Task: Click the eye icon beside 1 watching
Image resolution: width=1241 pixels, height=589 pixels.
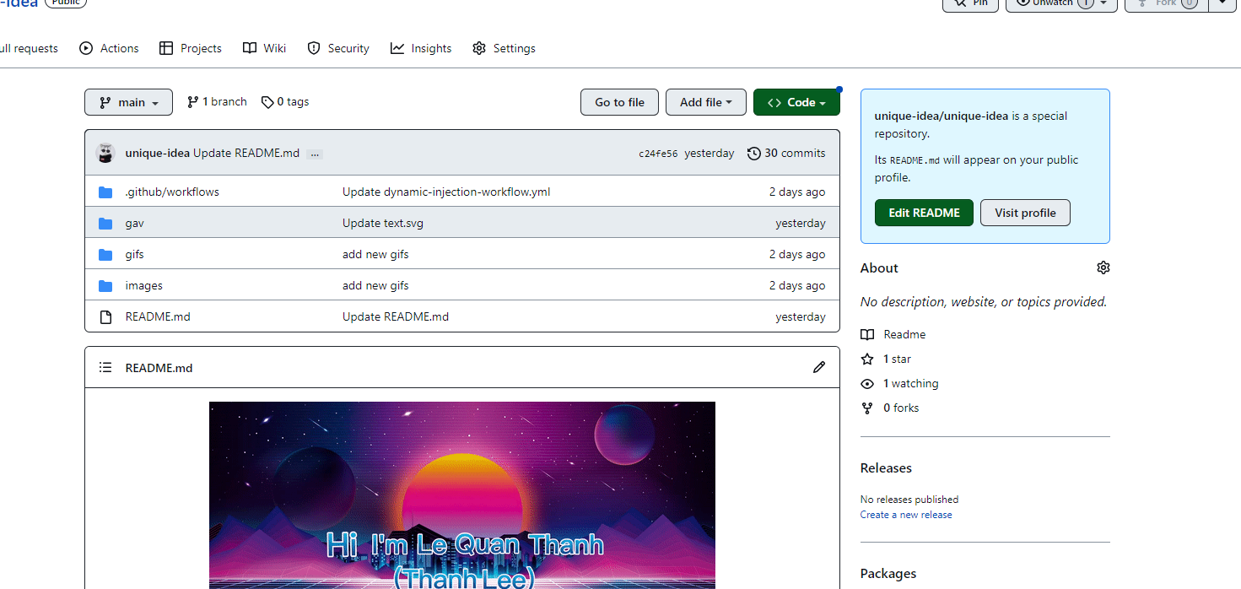Action: tap(867, 383)
